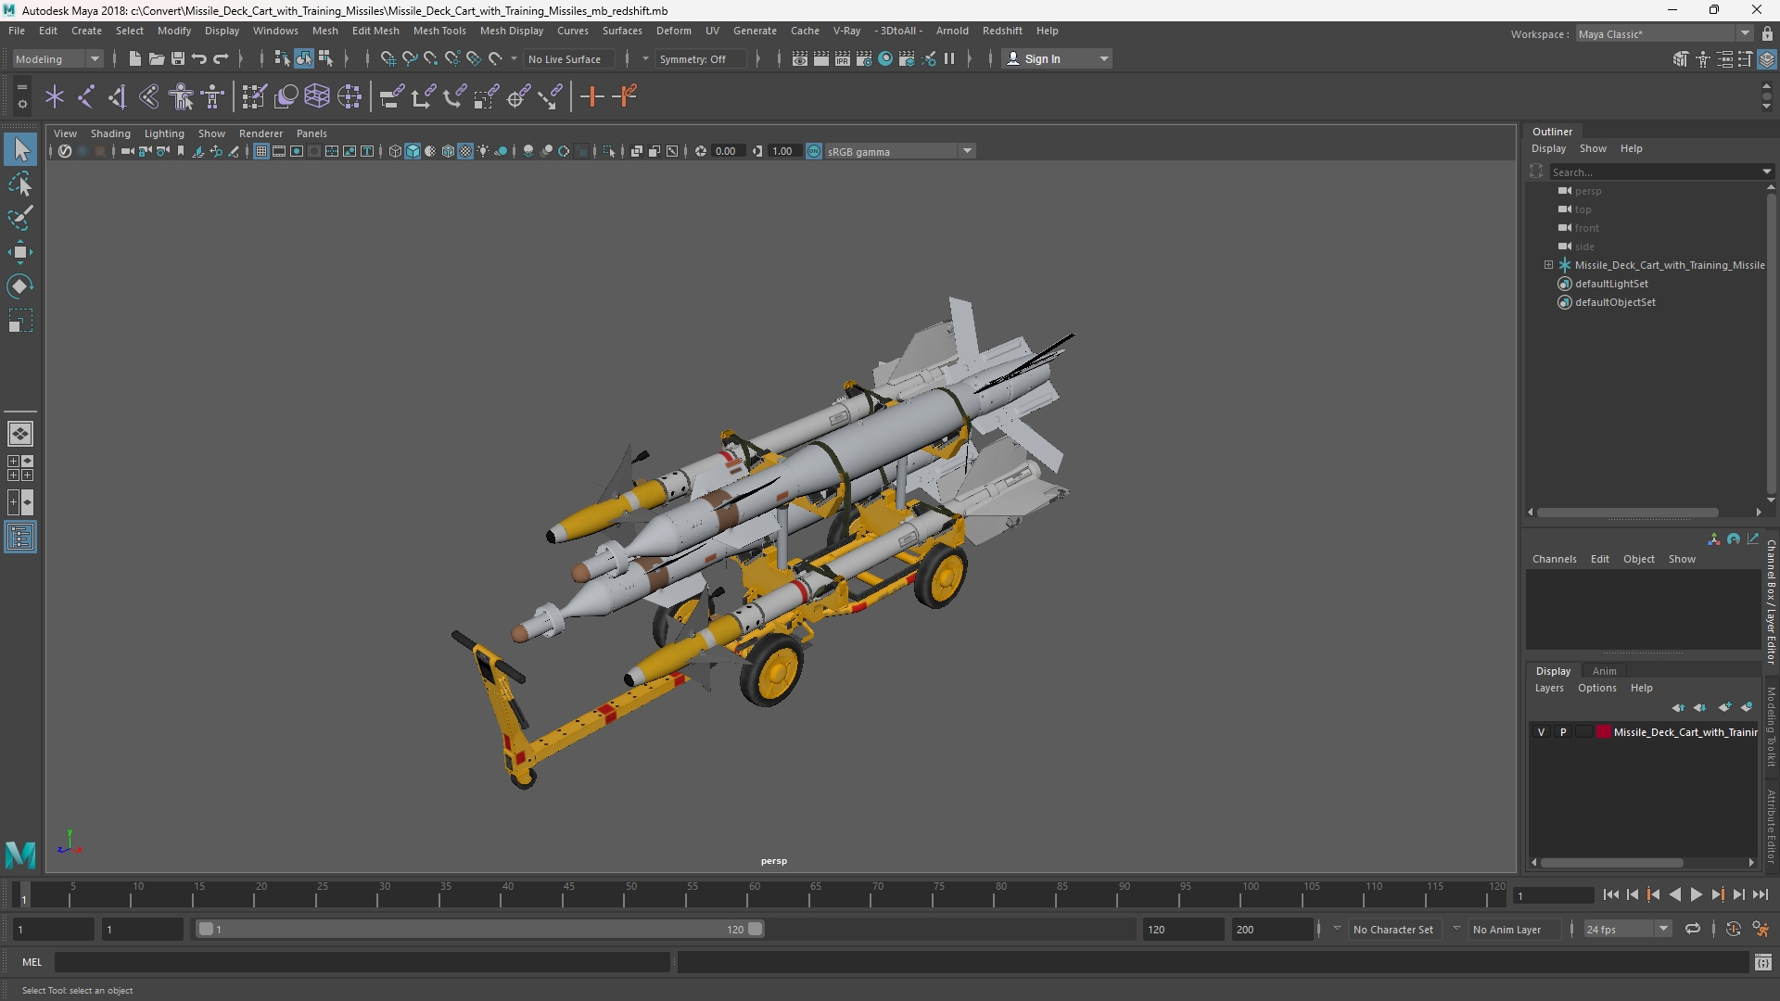This screenshot has width=1780, height=1001.
Task: Click the play forwards button
Action: 1696,894
